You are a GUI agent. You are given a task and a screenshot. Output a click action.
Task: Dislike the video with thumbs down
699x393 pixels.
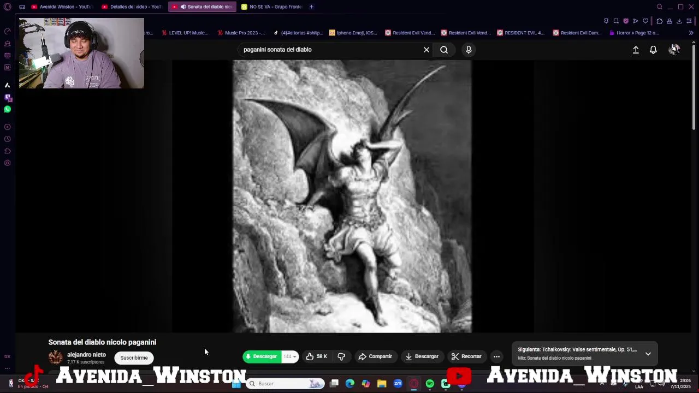point(341,356)
